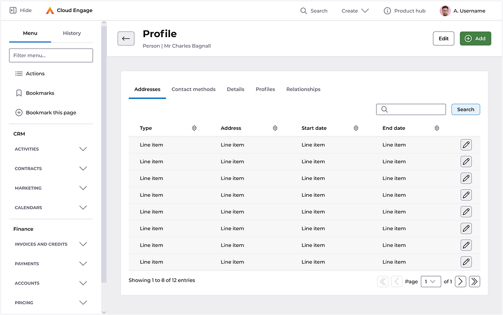This screenshot has height=315, width=503.
Task: Open the Contact methods tab
Action: [194, 89]
